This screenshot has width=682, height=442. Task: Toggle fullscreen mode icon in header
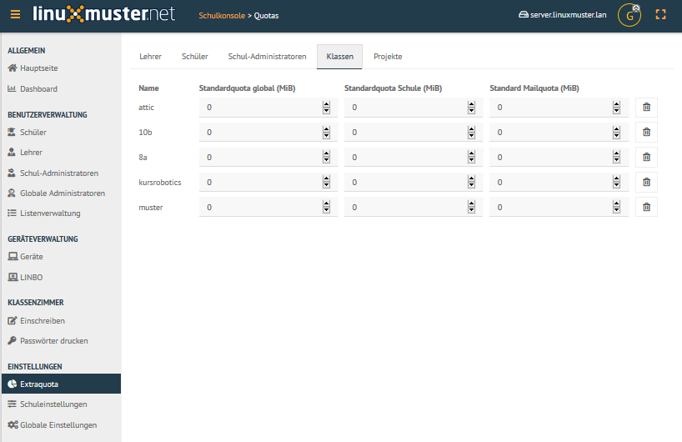(x=660, y=14)
